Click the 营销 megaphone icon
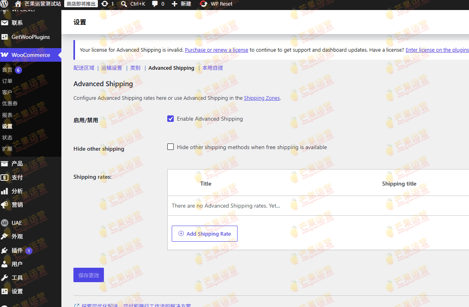This screenshot has width=469, height=307. [x=4, y=205]
